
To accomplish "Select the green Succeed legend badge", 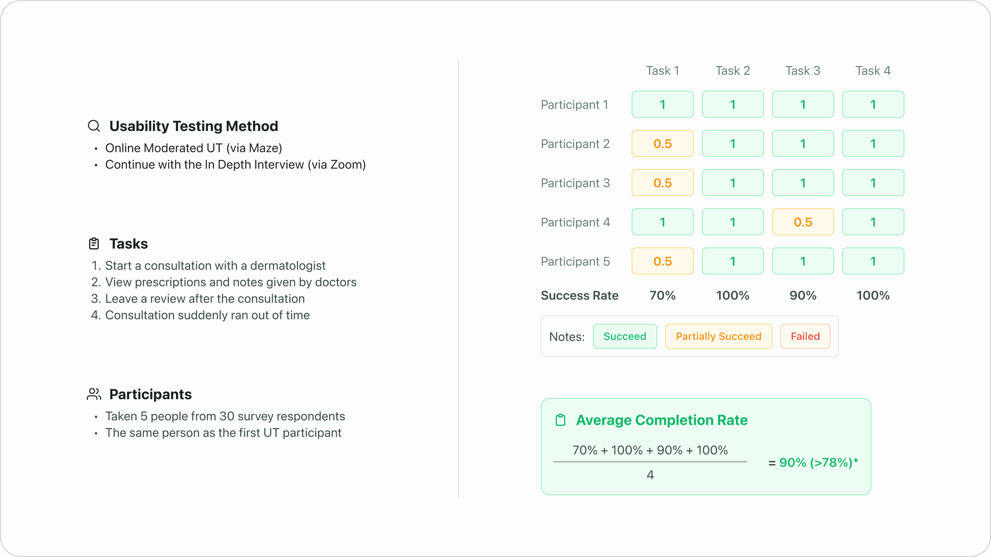I will coord(625,336).
